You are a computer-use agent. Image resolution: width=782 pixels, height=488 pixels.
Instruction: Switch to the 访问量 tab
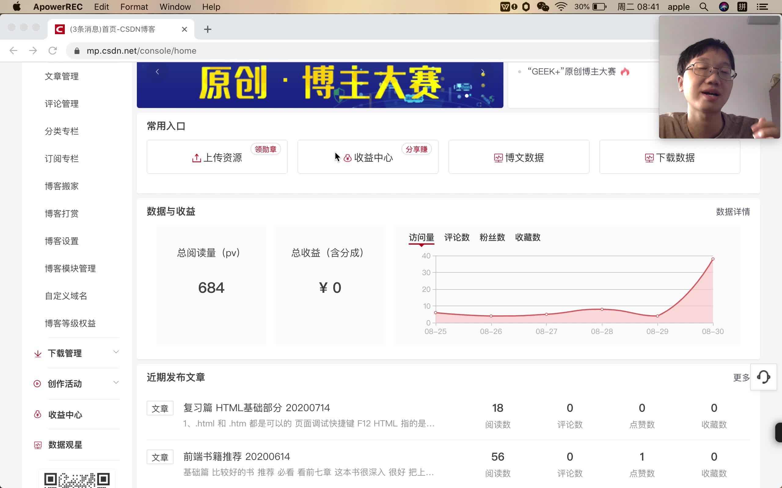pos(421,238)
